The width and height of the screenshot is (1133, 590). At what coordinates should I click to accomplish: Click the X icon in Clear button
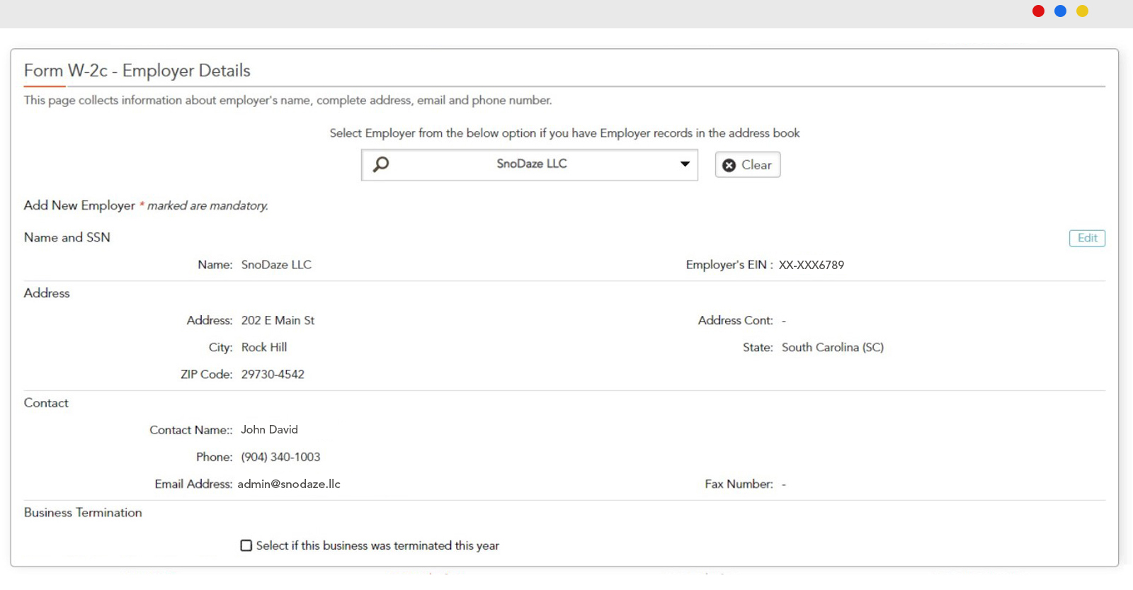point(729,165)
